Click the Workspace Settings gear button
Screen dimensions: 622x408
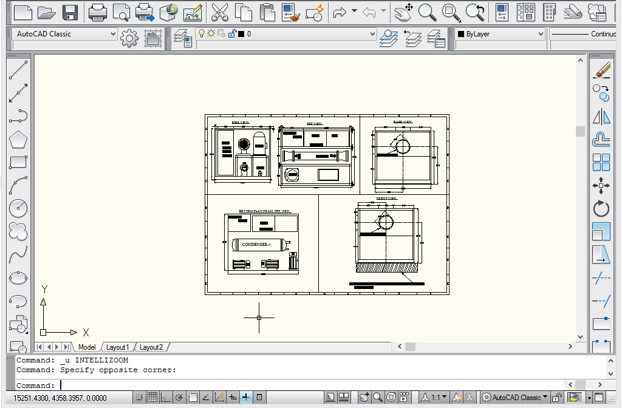[129, 38]
